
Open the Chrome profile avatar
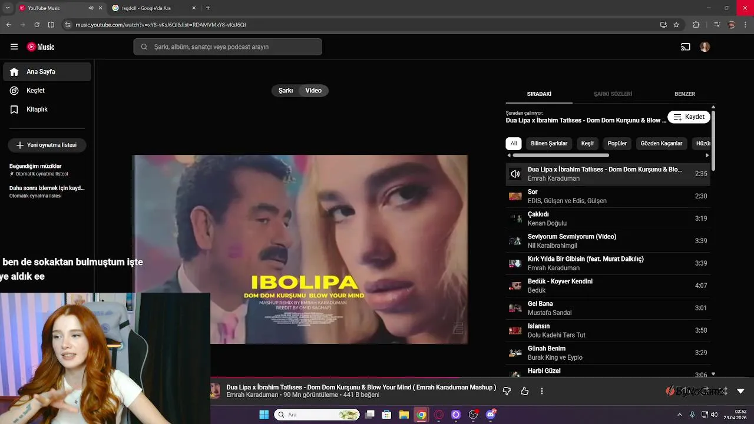pos(732,25)
